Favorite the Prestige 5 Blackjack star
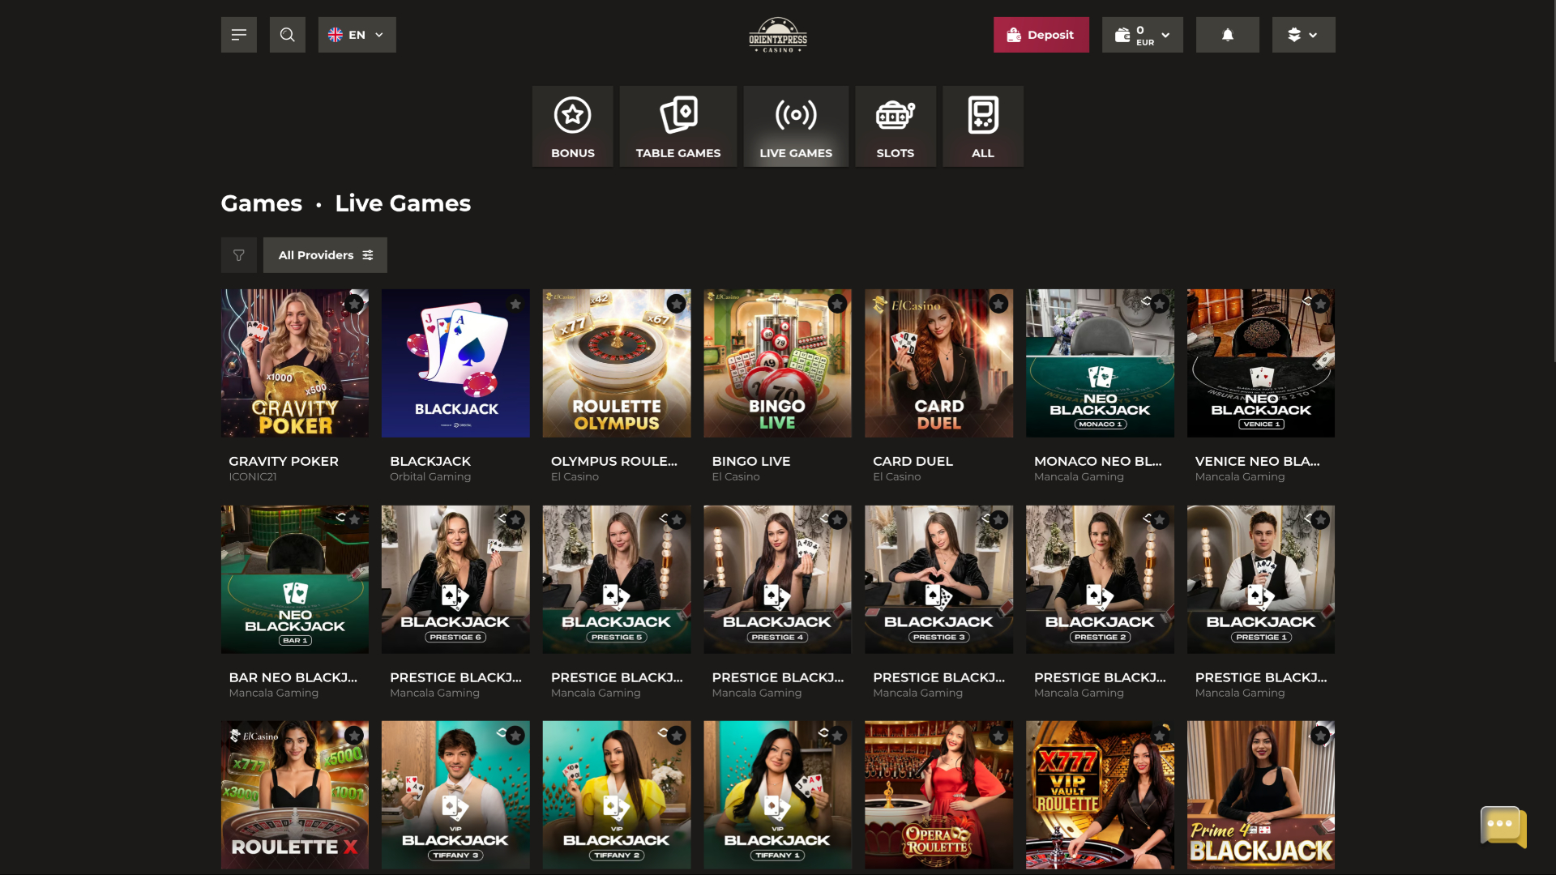 click(x=677, y=520)
